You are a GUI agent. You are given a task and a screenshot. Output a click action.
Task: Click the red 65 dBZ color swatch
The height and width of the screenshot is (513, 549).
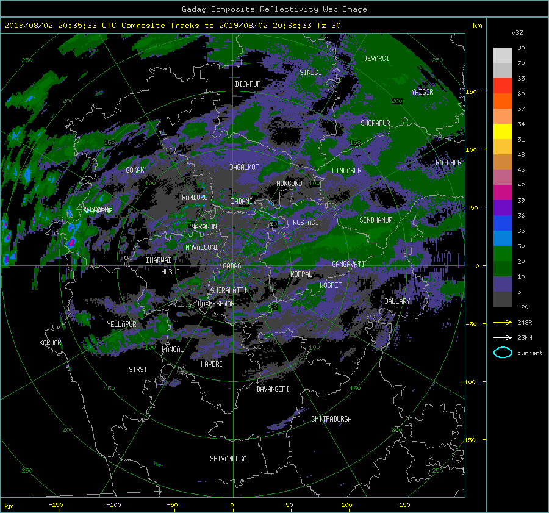[503, 85]
